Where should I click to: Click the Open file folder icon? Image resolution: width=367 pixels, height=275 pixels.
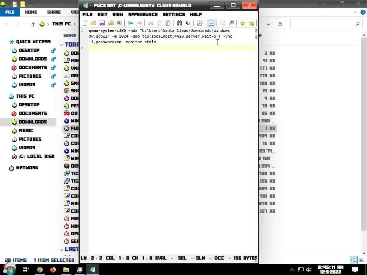pyautogui.click(x=94, y=23)
